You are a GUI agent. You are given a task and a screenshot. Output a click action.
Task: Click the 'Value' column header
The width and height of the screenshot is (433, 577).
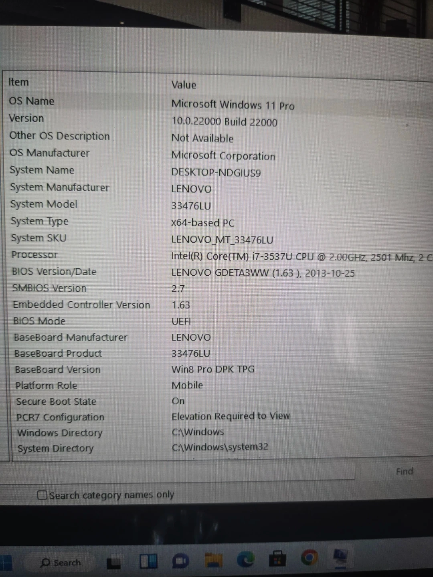[x=184, y=85]
